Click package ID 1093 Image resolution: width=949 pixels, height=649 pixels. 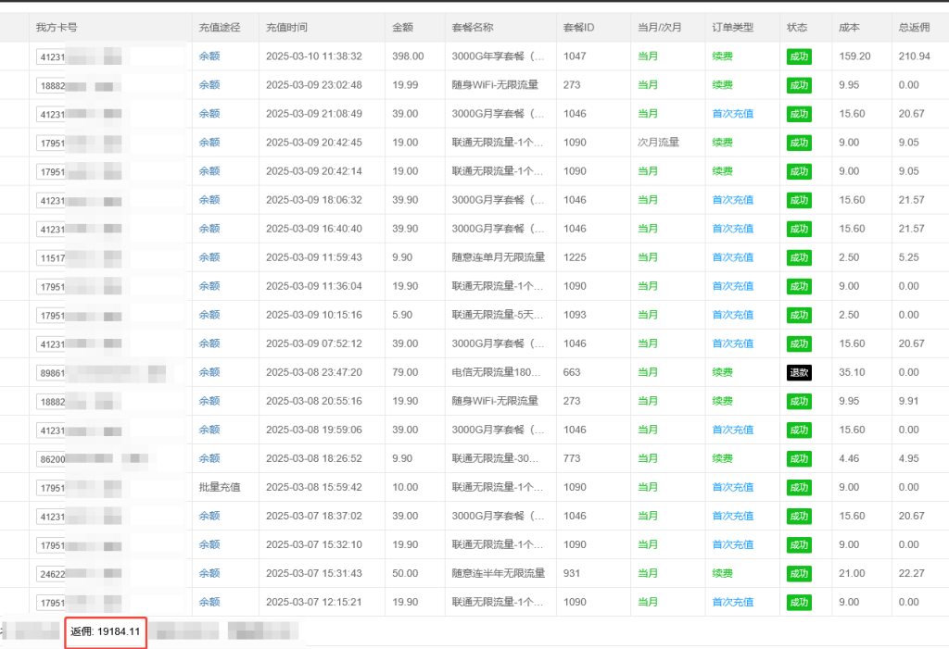coord(575,315)
